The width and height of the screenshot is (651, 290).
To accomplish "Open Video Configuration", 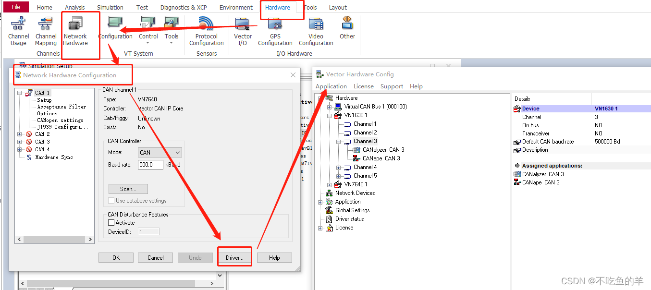I will point(316,31).
